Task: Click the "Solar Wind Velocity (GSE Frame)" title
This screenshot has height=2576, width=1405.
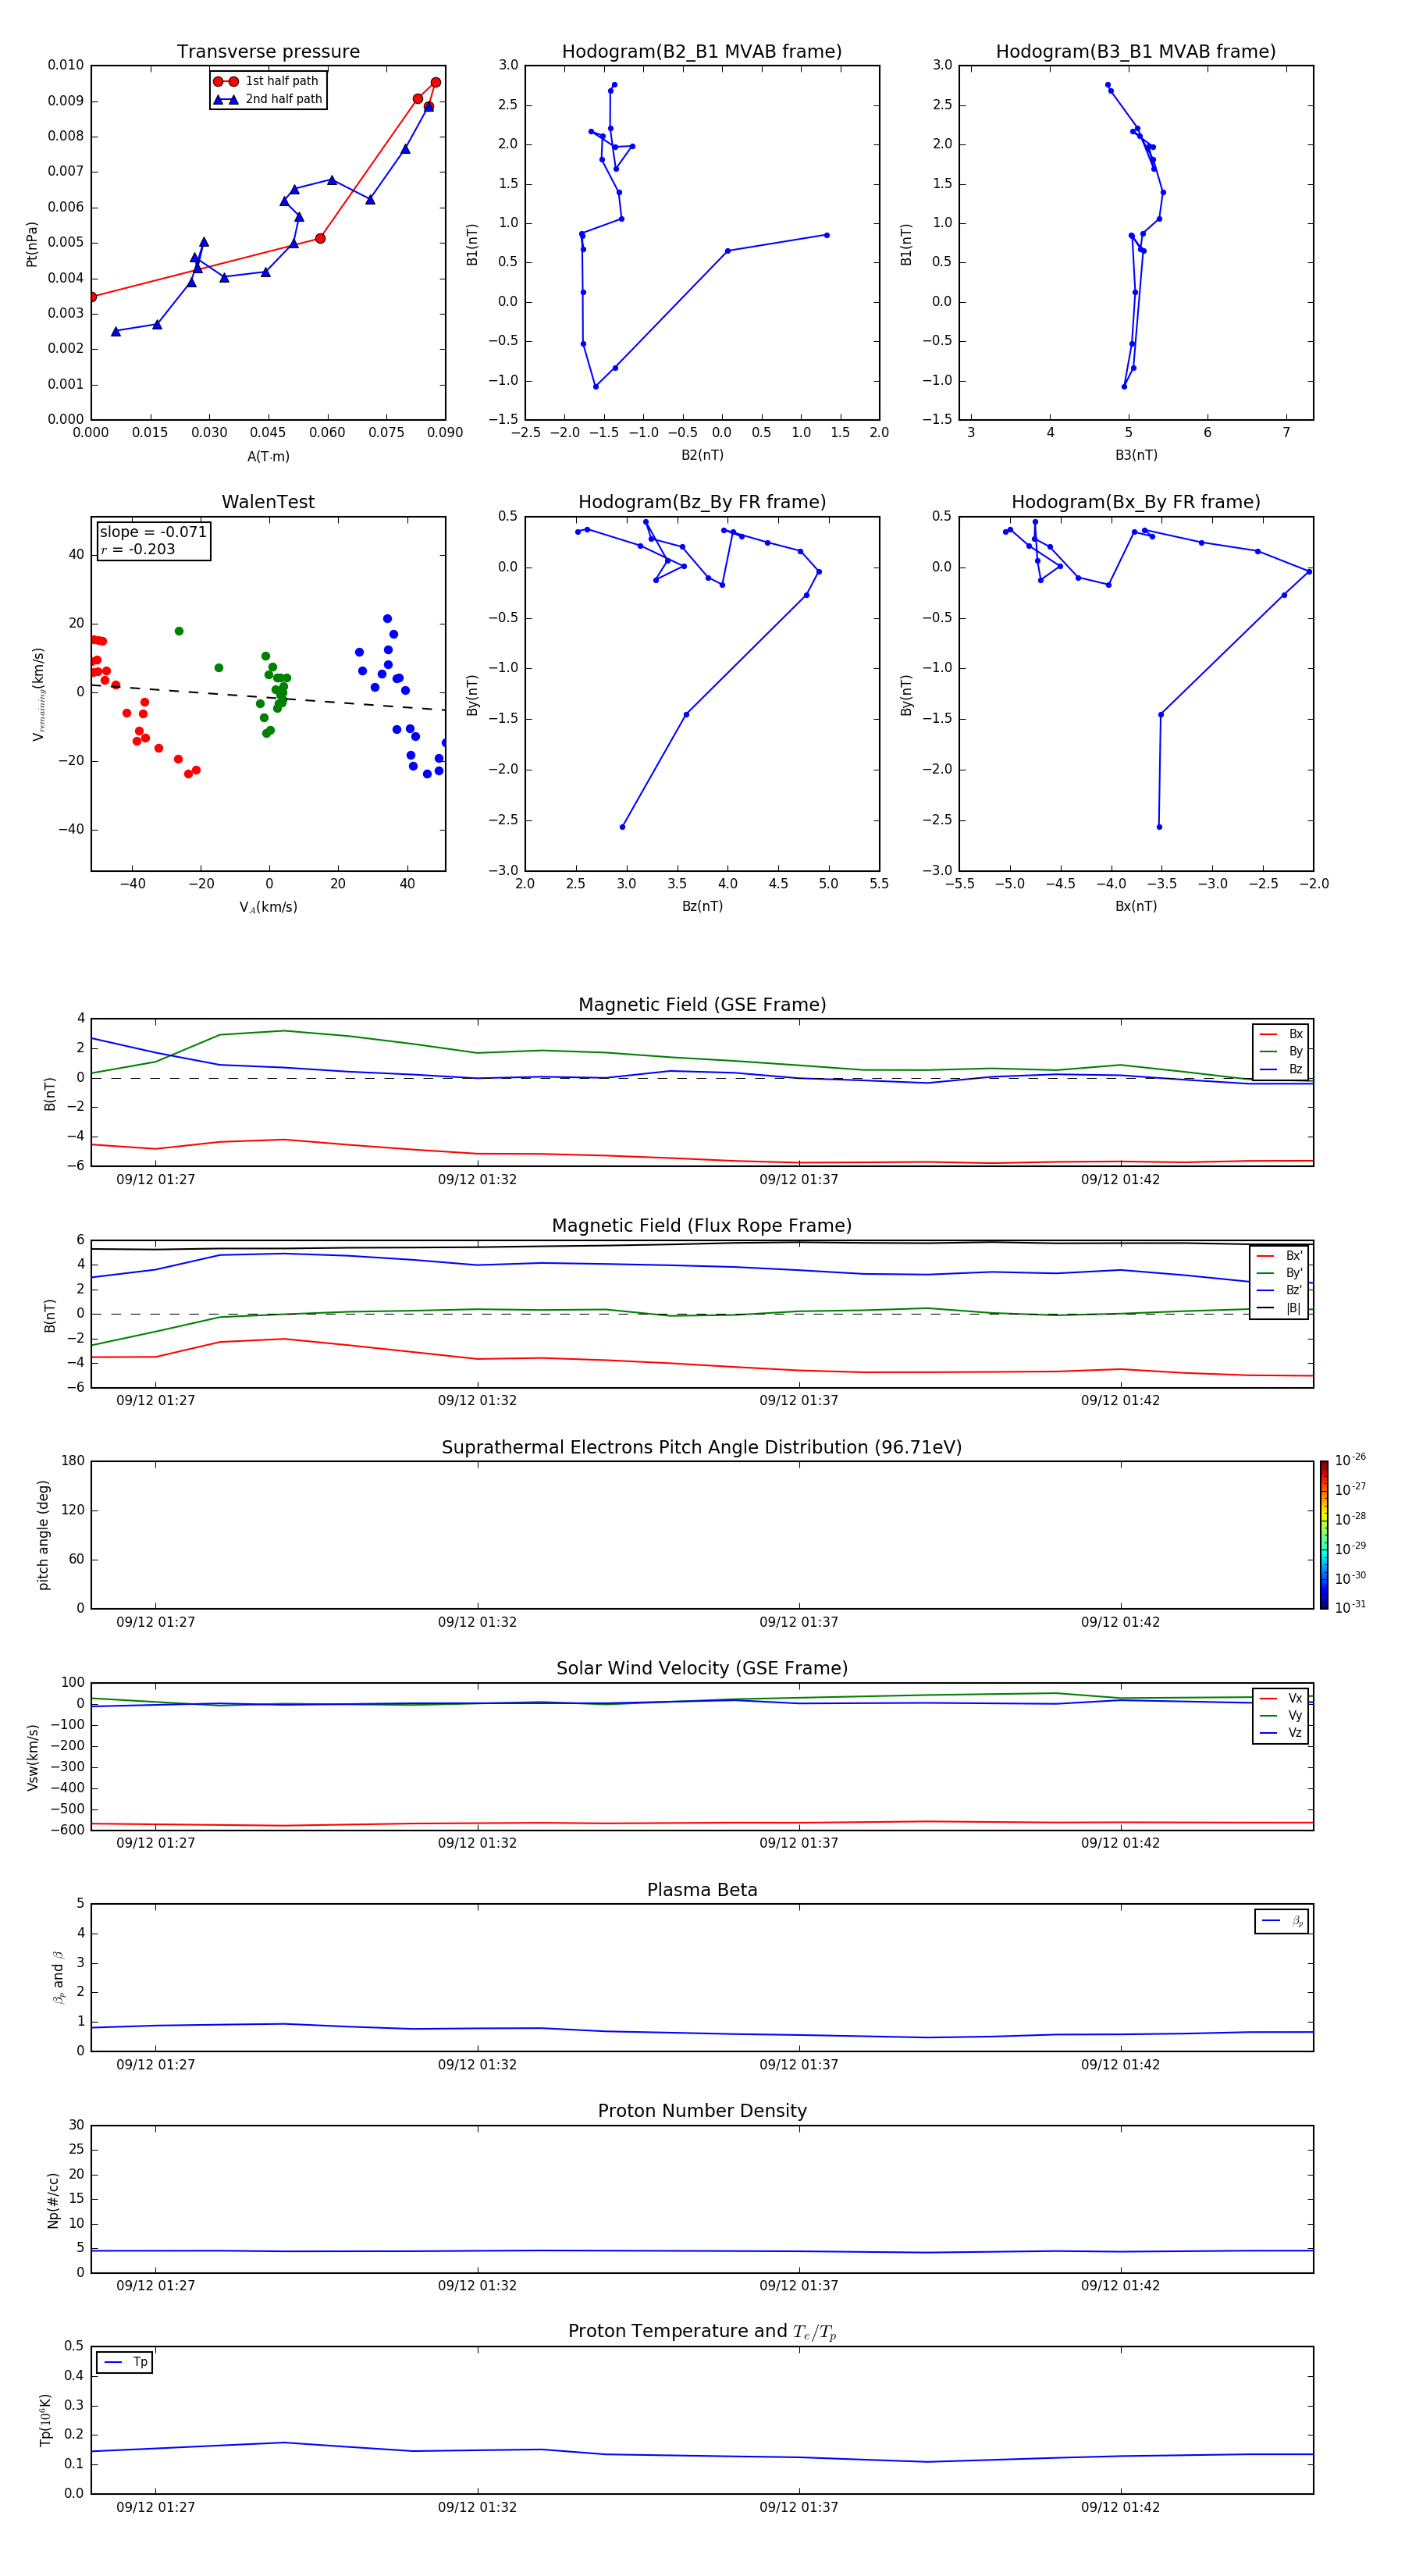Action: pos(702,1668)
